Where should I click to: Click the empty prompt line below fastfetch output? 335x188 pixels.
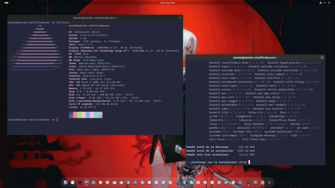[32, 120]
